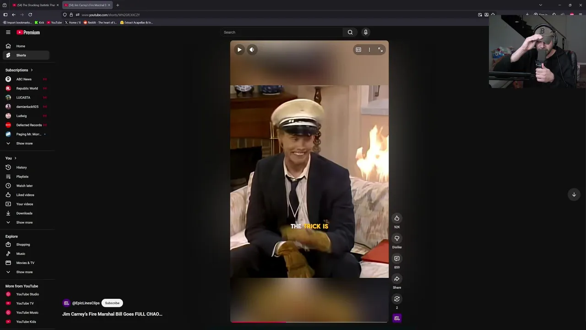Open Music in Explore
Screen dimensions: 586x330
click(27, 254)
